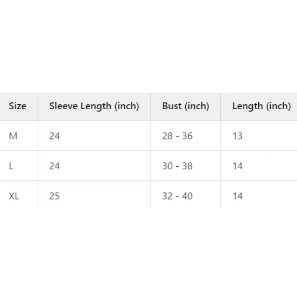
Task: Select the "Bust (inch)" column header
Action: (186, 106)
